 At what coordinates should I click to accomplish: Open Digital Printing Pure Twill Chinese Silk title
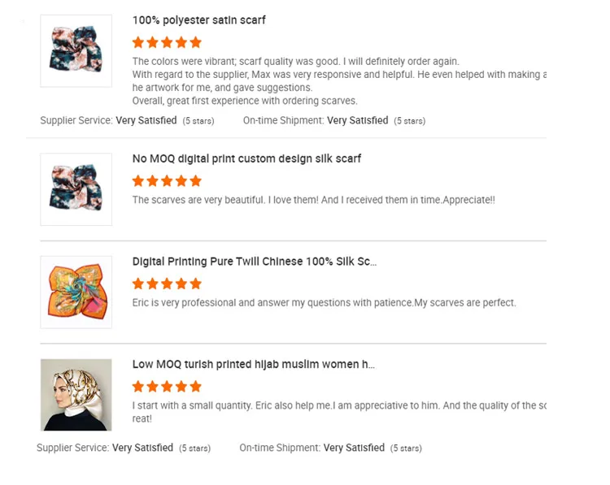tap(254, 262)
